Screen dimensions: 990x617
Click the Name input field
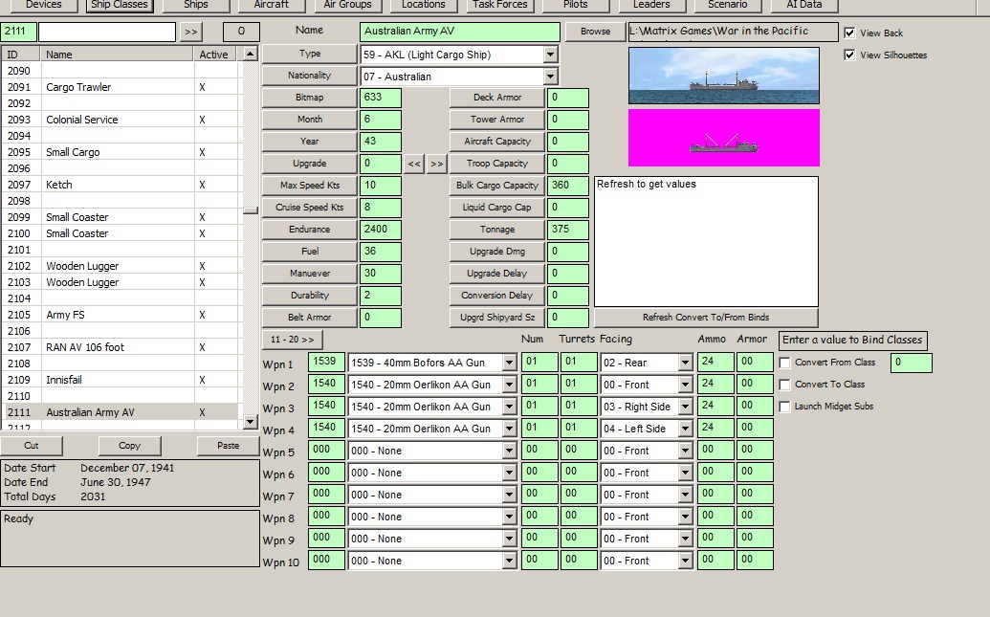(460, 32)
